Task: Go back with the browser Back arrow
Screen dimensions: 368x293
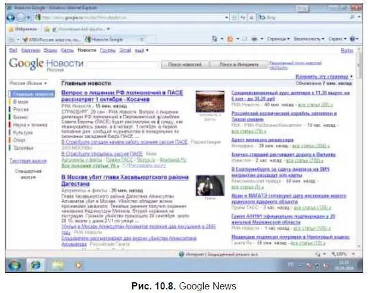Action: tap(11, 17)
